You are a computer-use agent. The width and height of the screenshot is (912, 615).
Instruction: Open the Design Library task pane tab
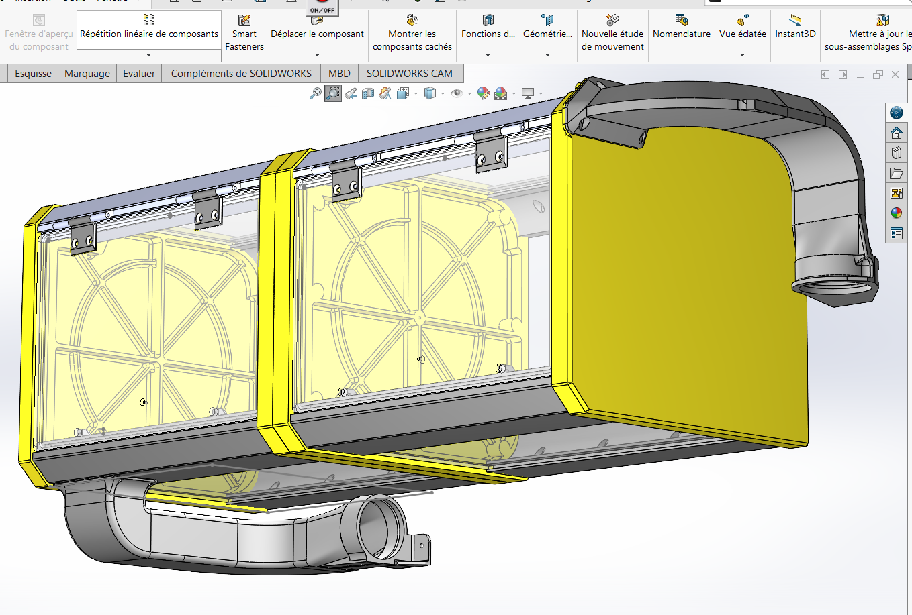(897, 153)
